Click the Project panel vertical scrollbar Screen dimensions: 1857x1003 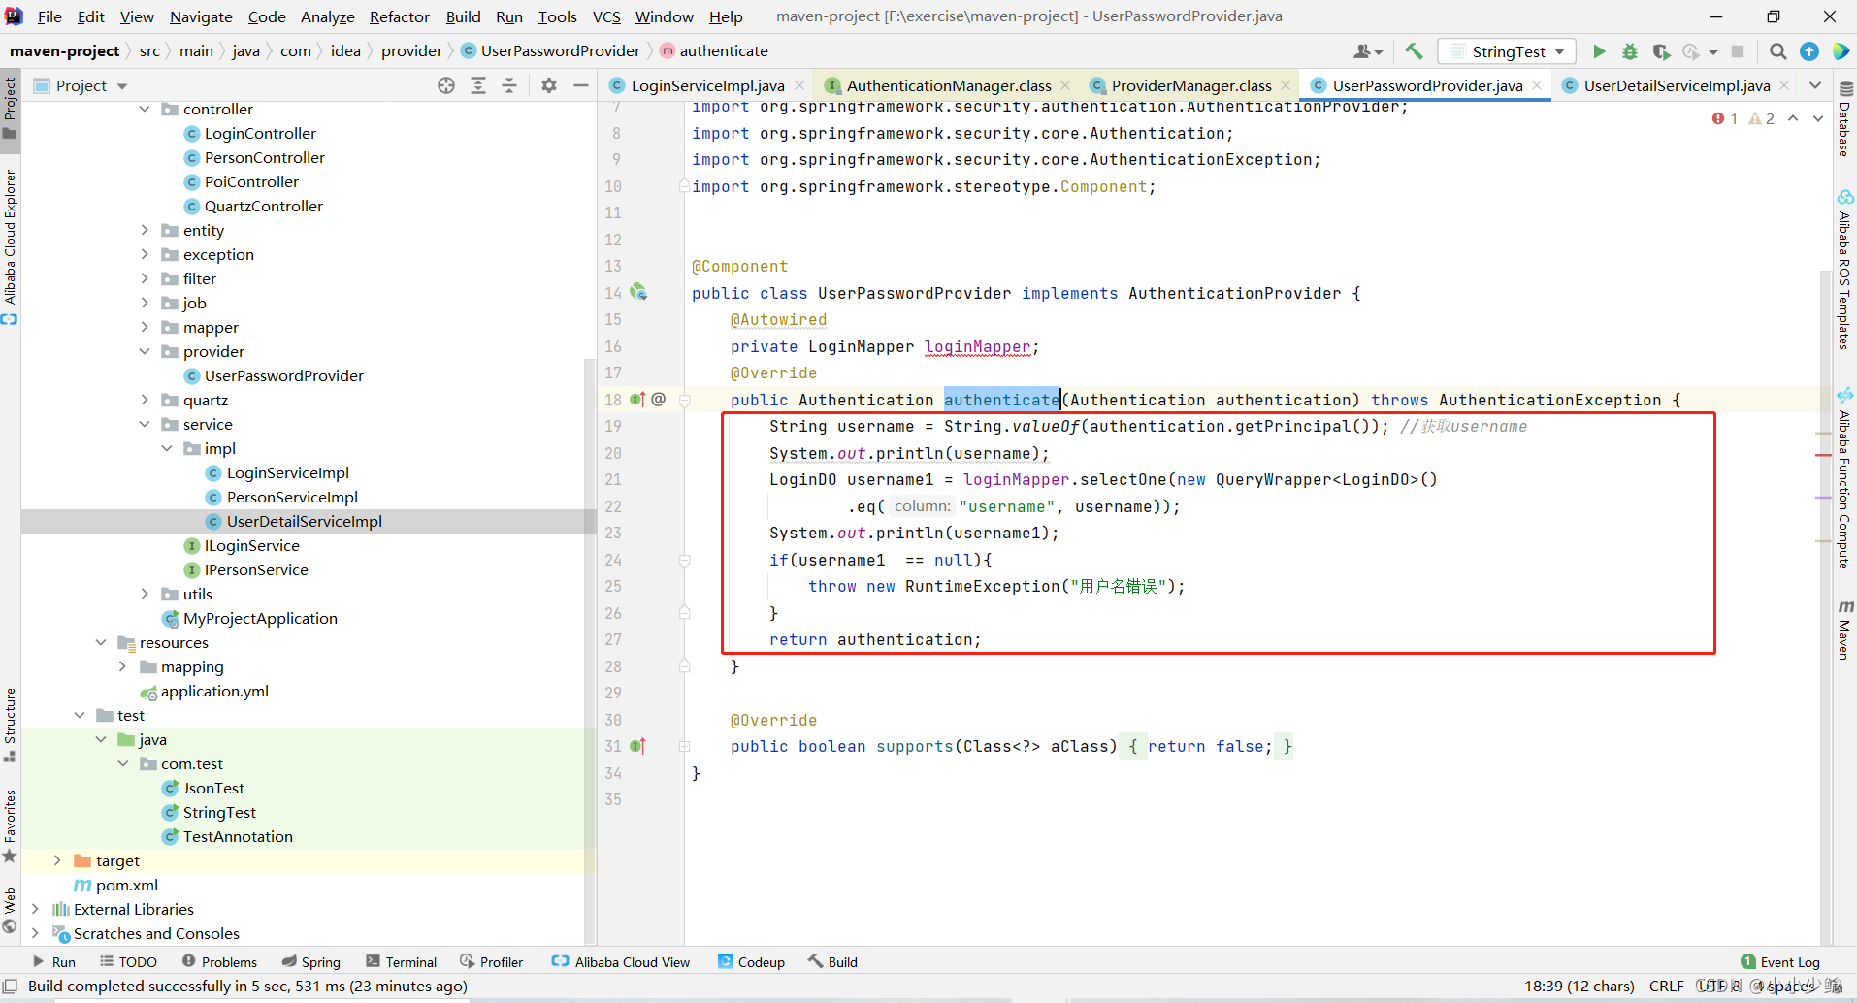pos(589,650)
